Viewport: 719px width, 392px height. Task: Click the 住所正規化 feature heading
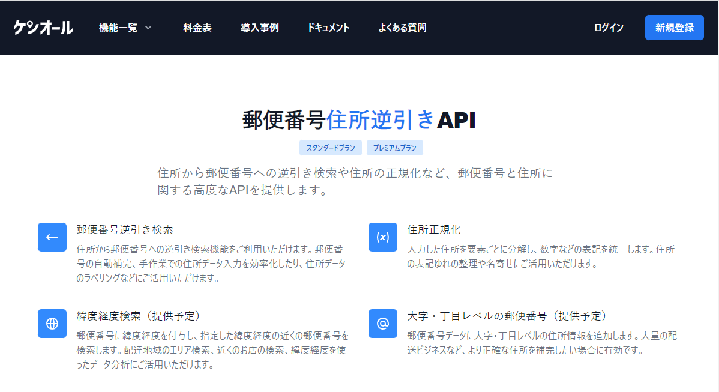pos(434,229)
